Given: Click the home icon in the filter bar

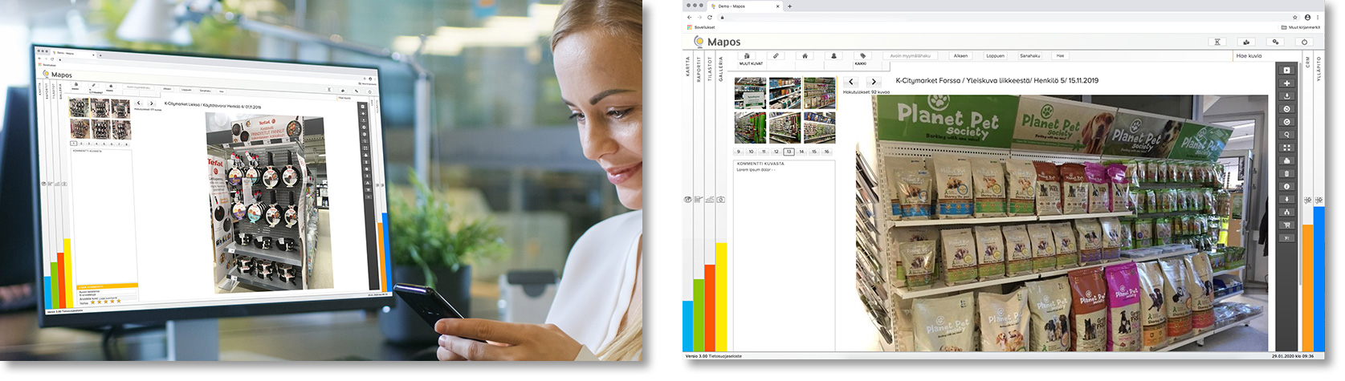Looking at the screenshot, I should (x=805, y=56).
